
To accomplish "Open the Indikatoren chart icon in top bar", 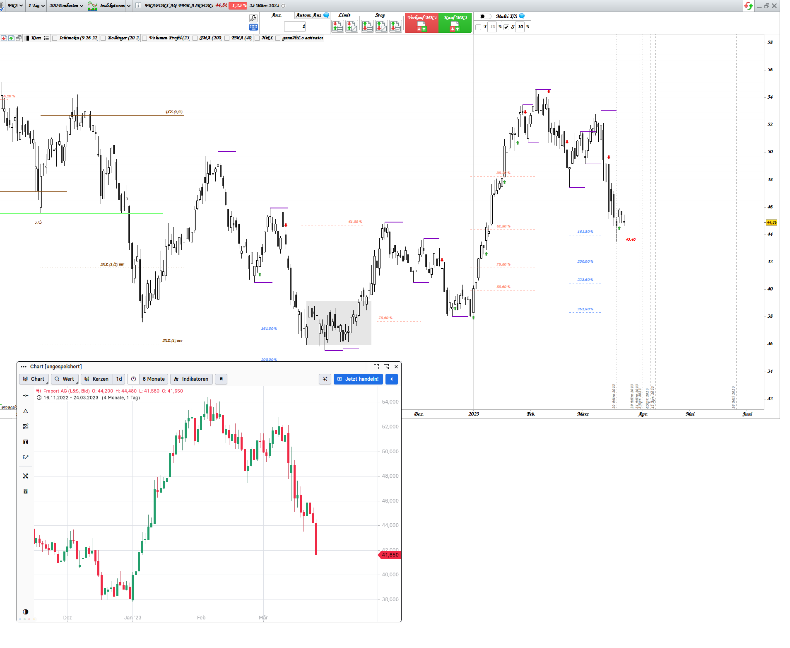I will [x=92, y=6].
